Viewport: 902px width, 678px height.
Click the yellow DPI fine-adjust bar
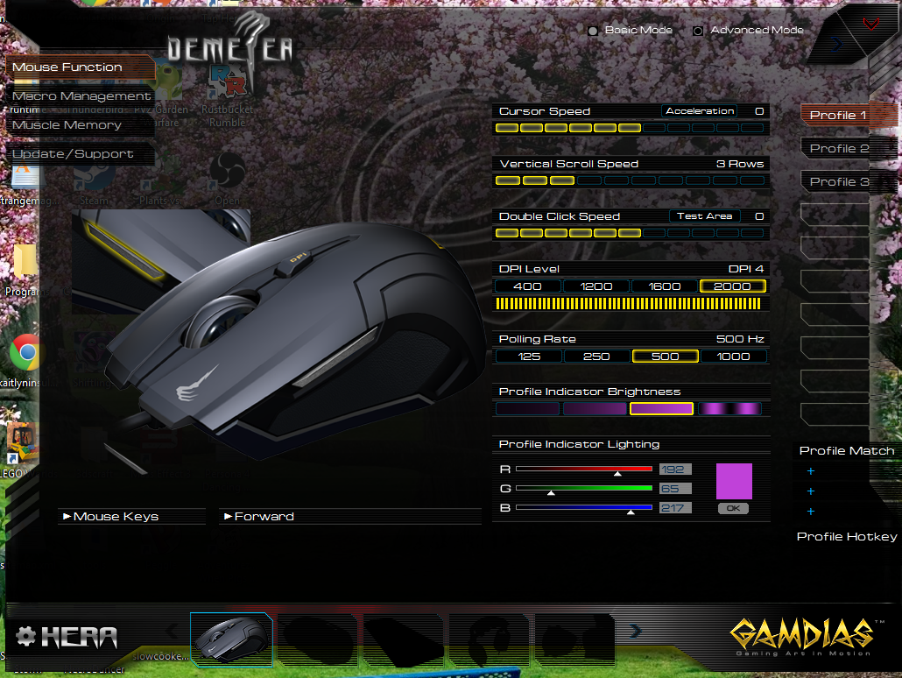coord(629,304)
